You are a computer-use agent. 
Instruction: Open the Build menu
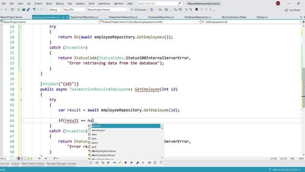tap(49, 3)
